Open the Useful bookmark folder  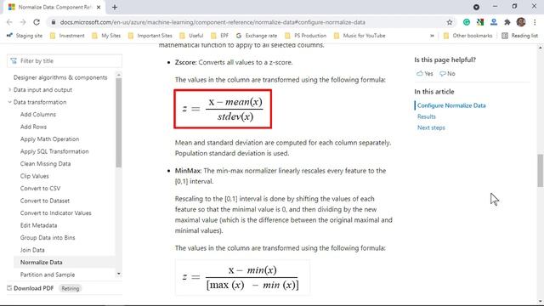click(191, 36)
